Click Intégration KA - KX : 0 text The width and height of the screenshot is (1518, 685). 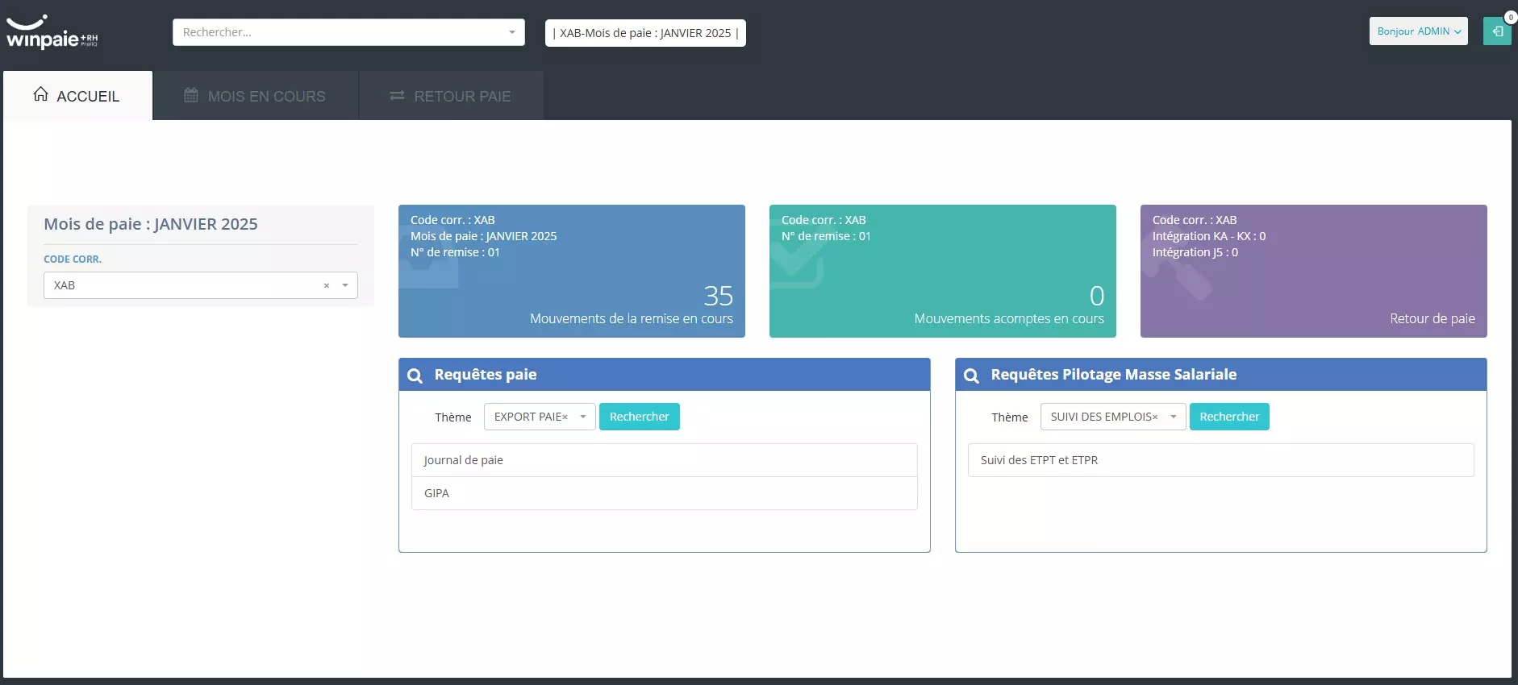coord(1209,236)
